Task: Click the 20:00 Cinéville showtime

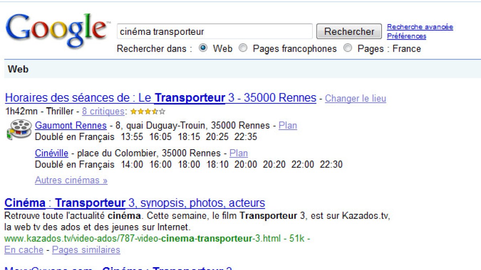Action: (x=246, y=164)
